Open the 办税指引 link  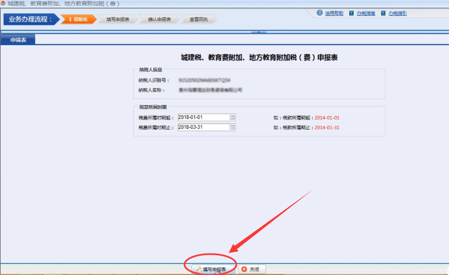tap(397, 13)
